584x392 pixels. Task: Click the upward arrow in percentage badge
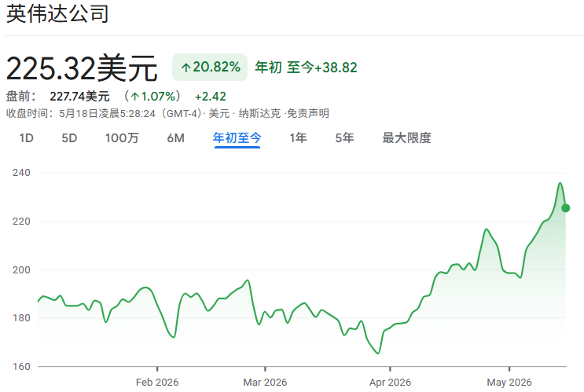pos(185,68)
